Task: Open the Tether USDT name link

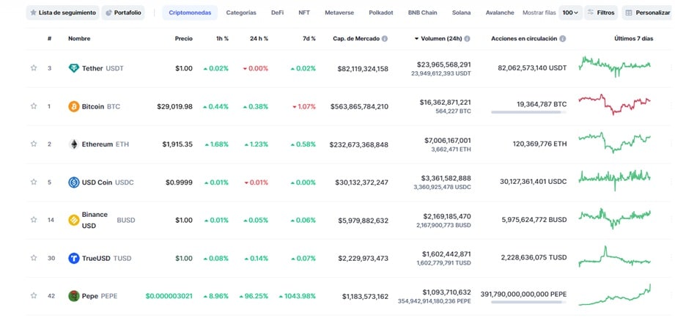Action: coord(103,68)
